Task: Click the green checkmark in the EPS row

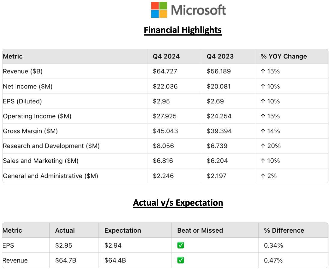Action: point(181,246)
